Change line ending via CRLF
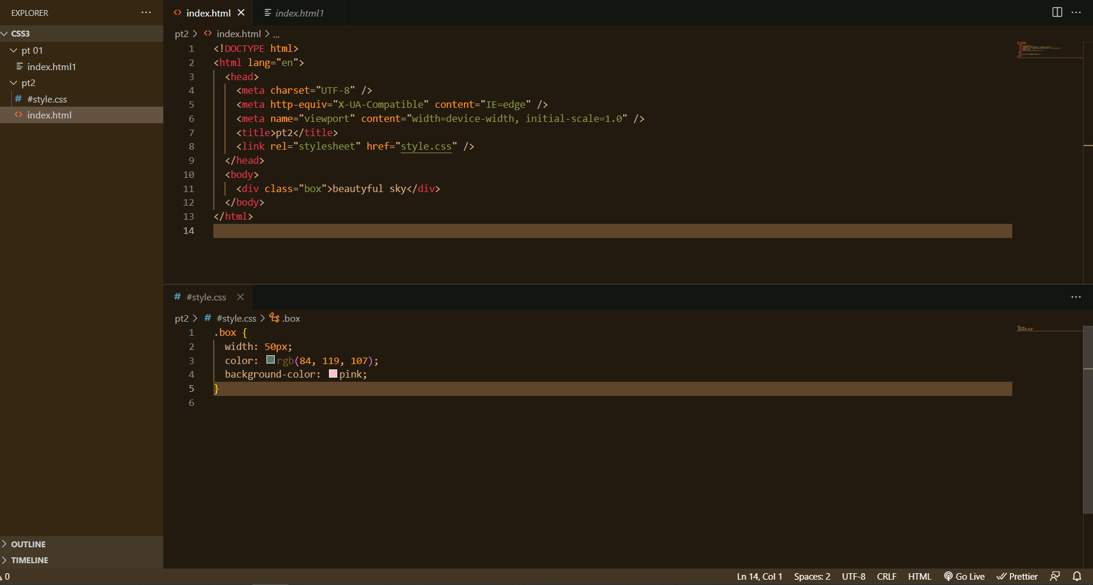Screen dimensions: 1093x585 [887, 576]
